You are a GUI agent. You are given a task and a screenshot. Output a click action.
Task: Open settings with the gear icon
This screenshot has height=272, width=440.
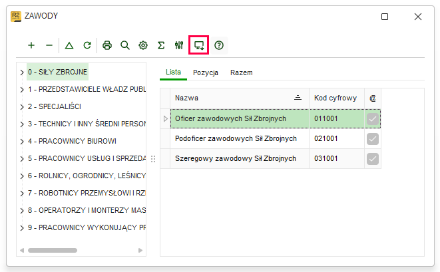[143, 45]
